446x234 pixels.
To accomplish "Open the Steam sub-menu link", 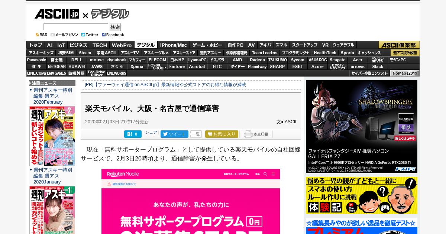I will point(85,53).
